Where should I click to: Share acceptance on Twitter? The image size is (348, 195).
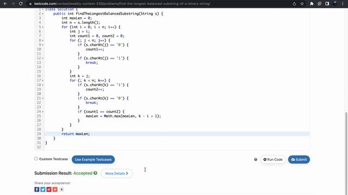click(43, 190)
